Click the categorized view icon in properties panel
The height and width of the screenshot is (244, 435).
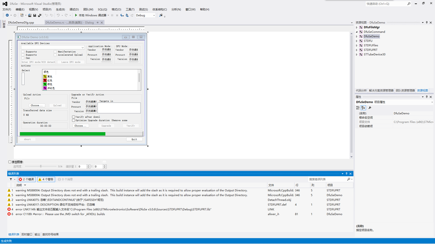(358, 108)
